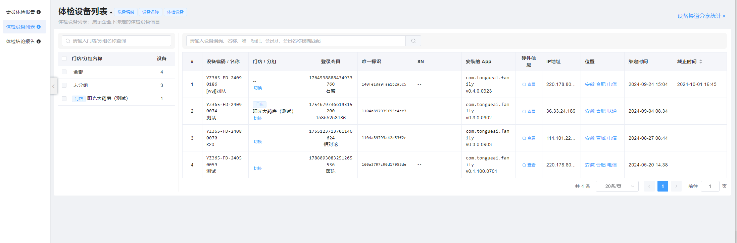Click info icon beside 体检结论报告
The height and width of the screenshot is (243, 737).
point(39,41)
